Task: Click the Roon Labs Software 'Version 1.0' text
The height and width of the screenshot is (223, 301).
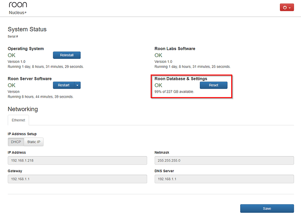Action: pyautogui.click(x=163, y=62)
